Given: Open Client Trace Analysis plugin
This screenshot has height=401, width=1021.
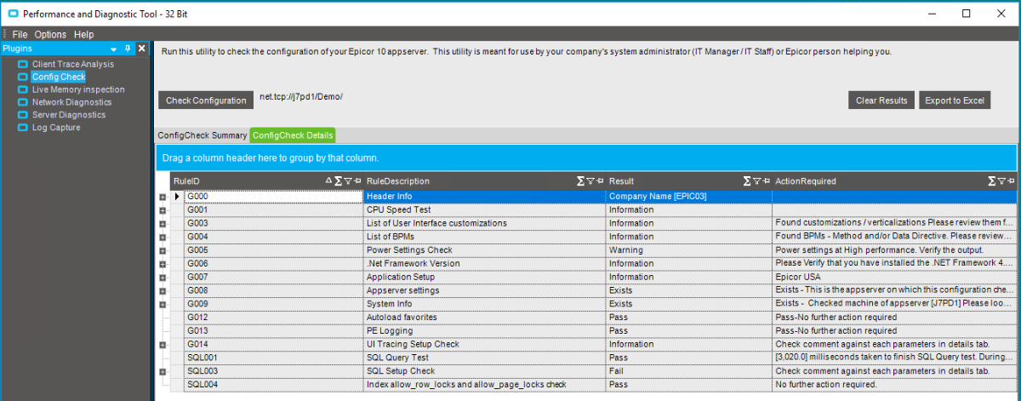Looking at the screenshot, I should point(73,65).
